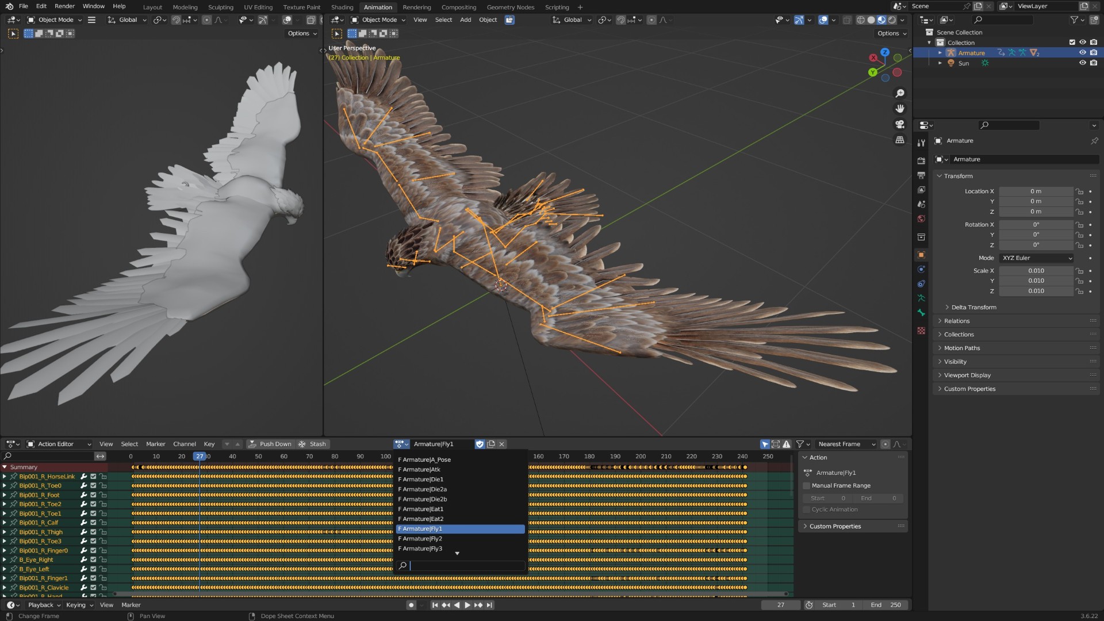The height and width of the screenshot is (621, 1104).
Task: Disable Armature in renders via camera icon
Action: (x=1094, y=53)
